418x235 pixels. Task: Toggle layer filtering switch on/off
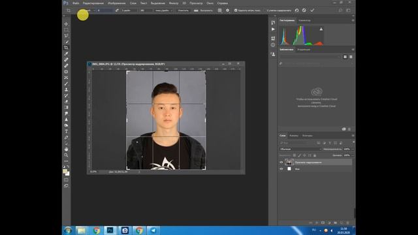(354, 143)
